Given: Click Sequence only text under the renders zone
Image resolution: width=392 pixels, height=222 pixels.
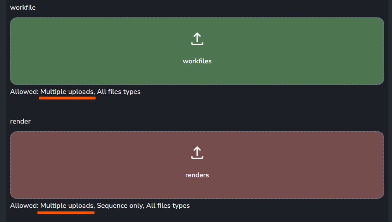Looking at the screenshot, I should (x=120, y=205).
